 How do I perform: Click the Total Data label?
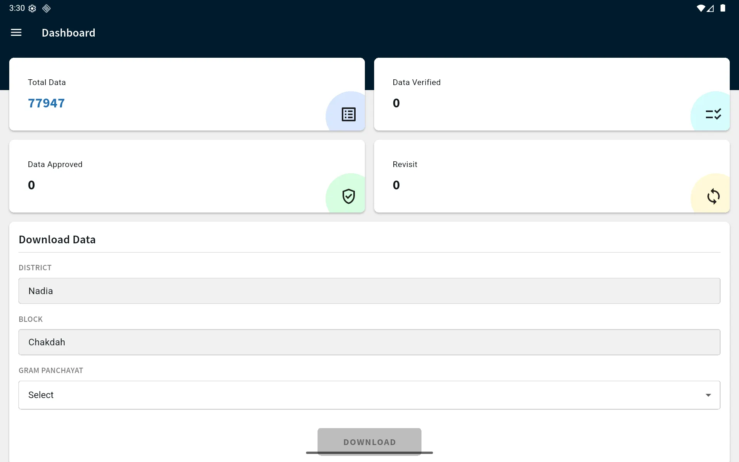point(47,82)
